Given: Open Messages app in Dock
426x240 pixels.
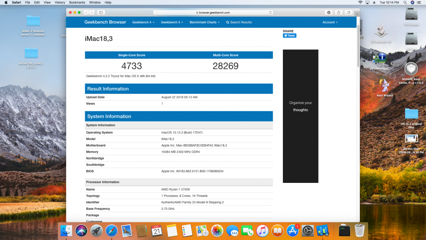Looking at the screenshot, I should point(232,231).
